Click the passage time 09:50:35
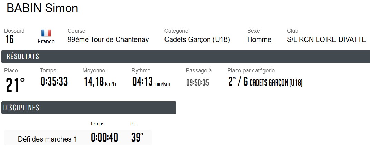The image size is (370, 147). click(198, 83)
